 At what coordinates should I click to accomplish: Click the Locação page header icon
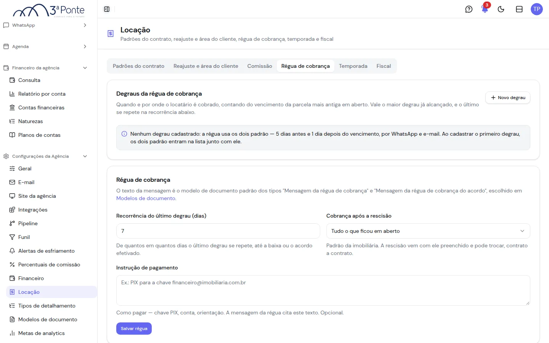[111, 34]
